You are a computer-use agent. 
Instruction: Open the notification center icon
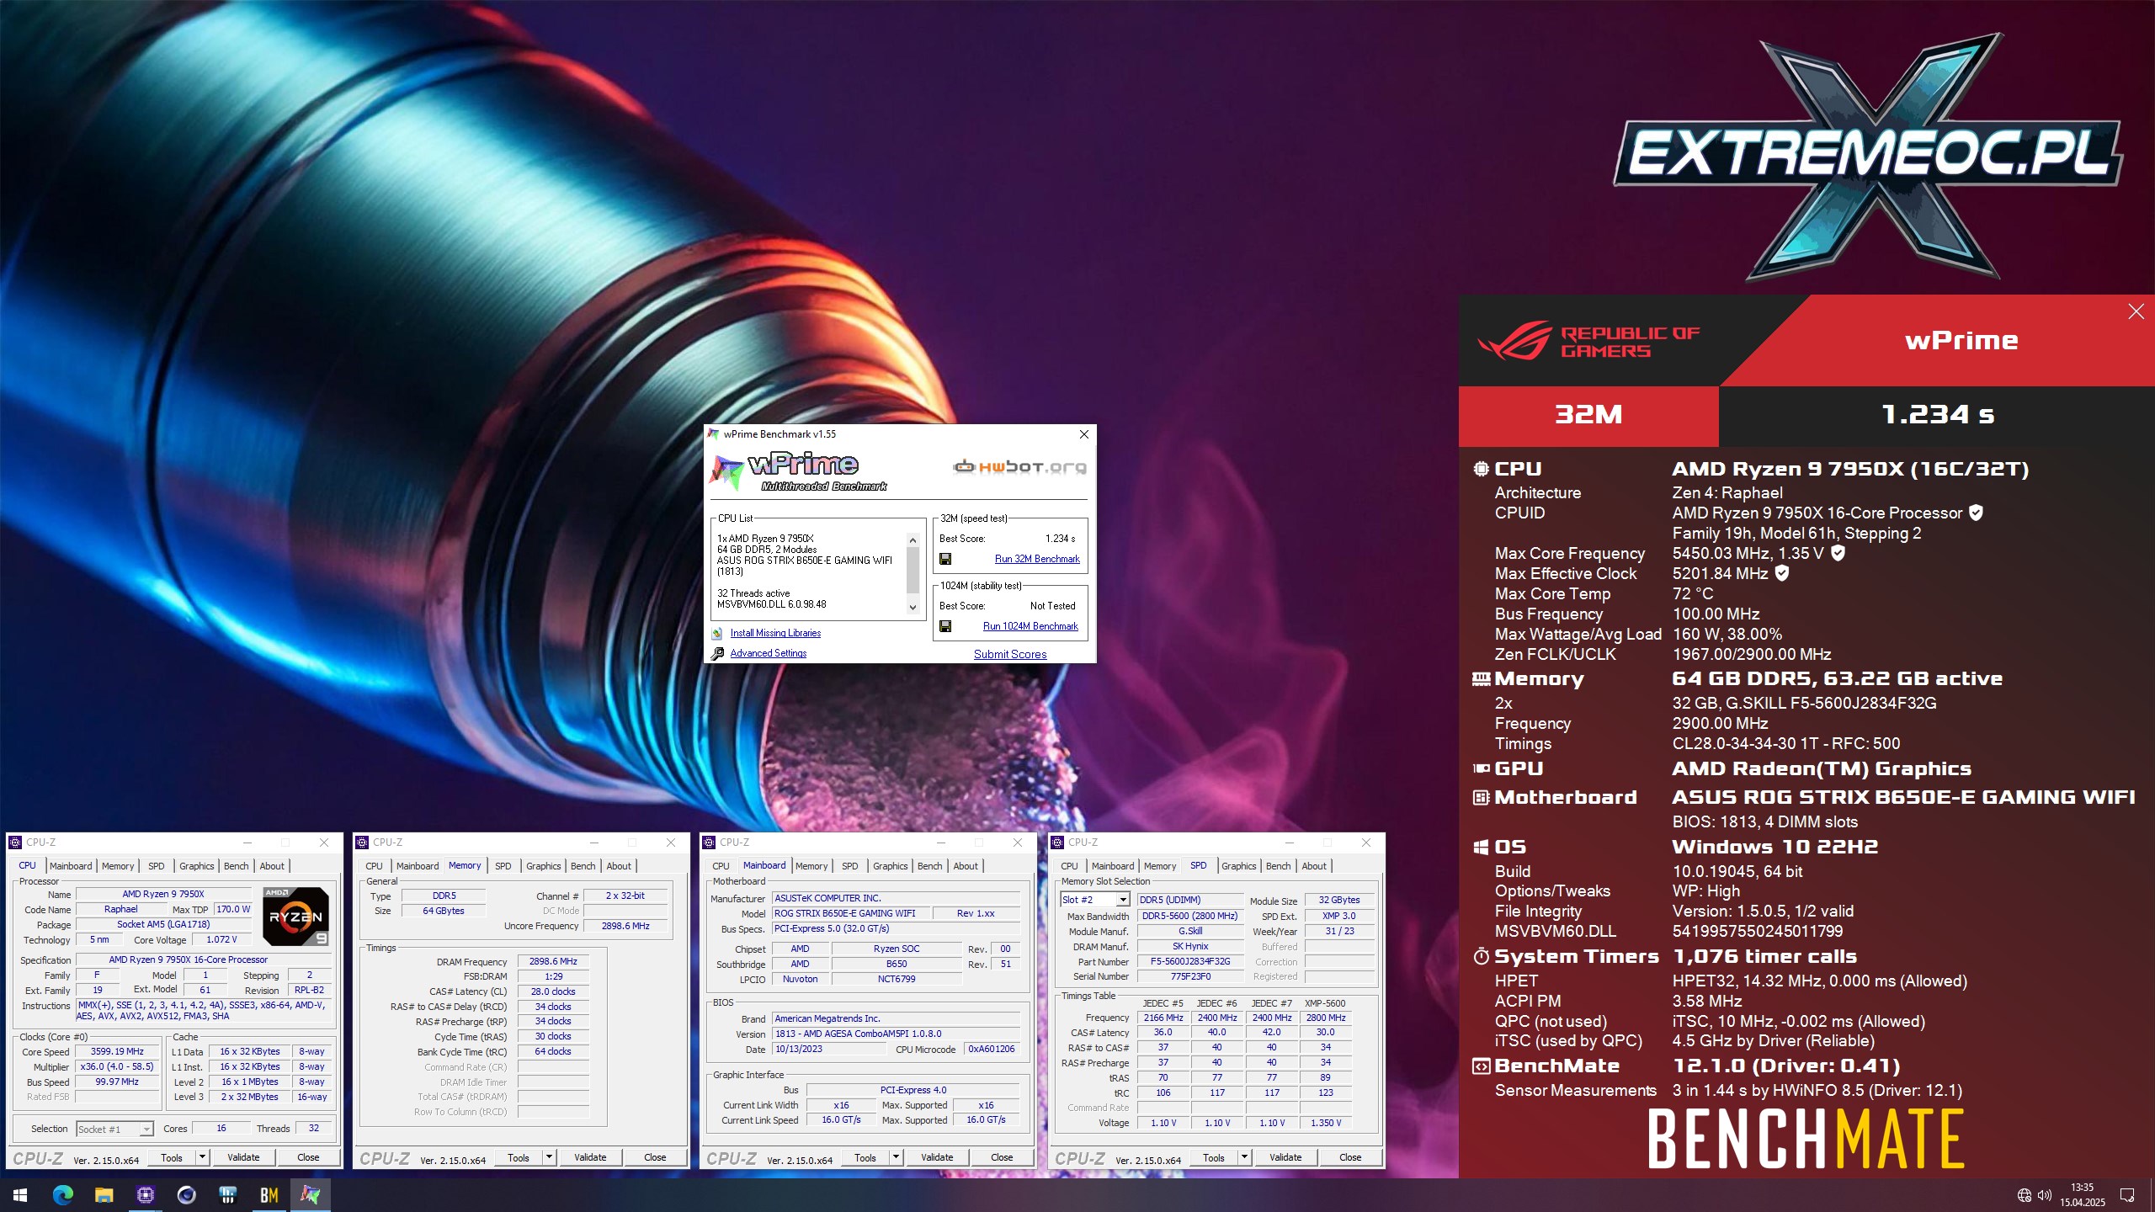[2127, 1196]
